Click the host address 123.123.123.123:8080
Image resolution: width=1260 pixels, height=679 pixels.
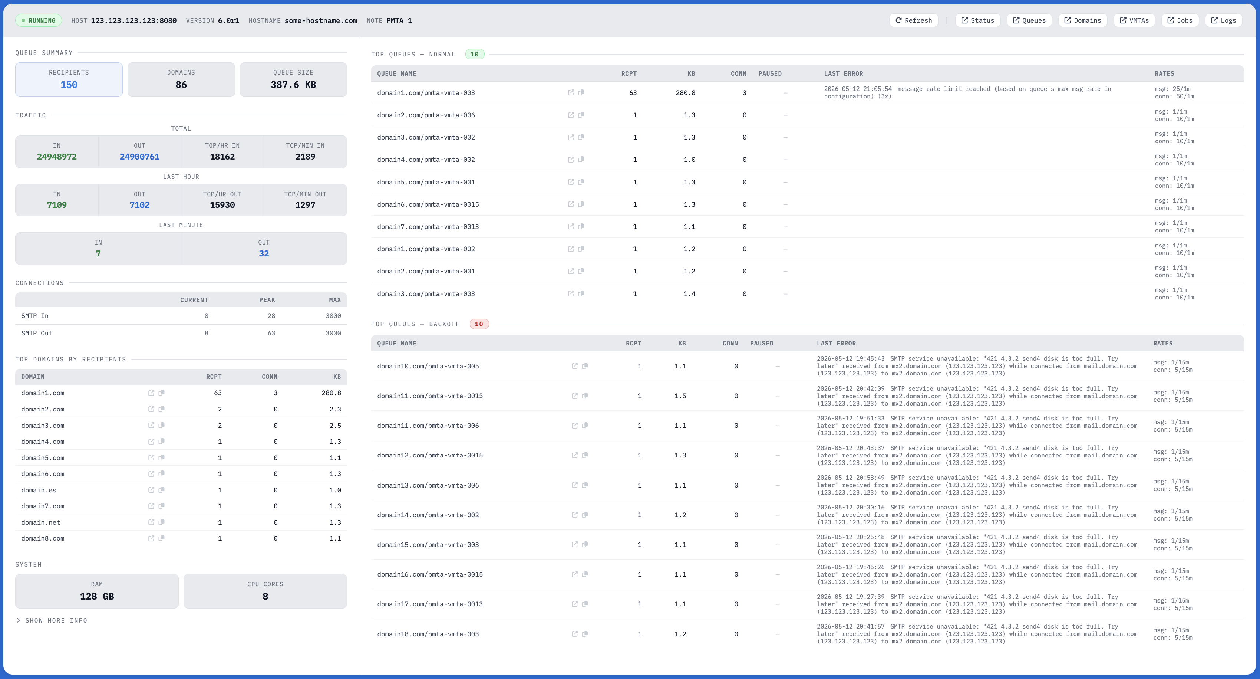[x=133, y=20]
